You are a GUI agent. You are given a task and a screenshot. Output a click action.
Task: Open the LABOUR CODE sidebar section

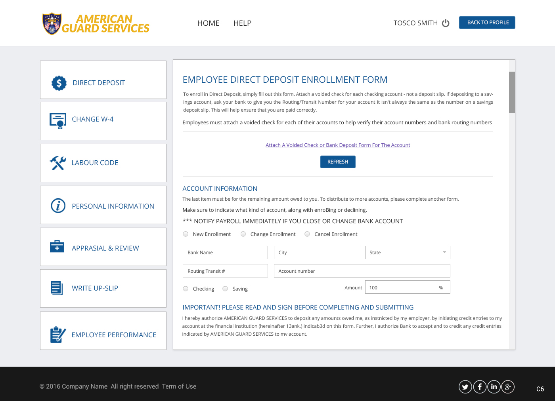click(x=103, y=163)
